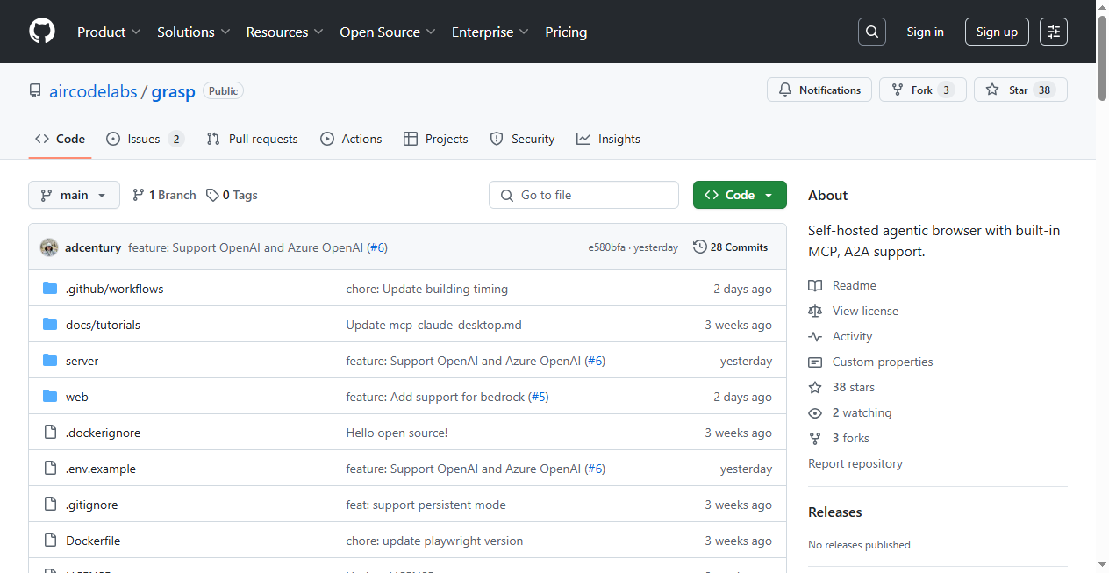Click the pulse icon beside Activity
Screen dimensions: 1109x573
(815, 336)
